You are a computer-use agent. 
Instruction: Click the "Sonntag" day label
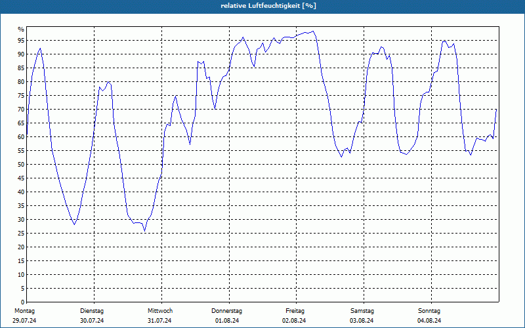point(429,311)
